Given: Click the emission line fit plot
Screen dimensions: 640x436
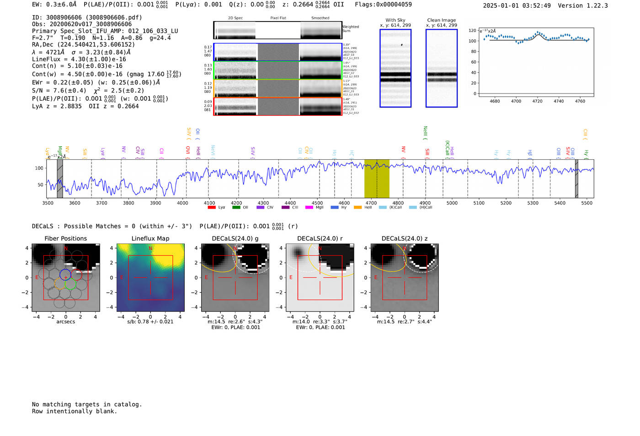Looking at the screenshot, I should click(536, 62).
